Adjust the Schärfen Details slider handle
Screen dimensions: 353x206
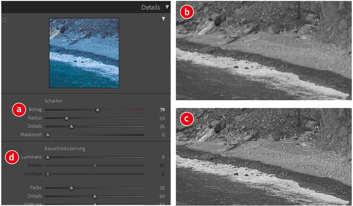point(71,127)
